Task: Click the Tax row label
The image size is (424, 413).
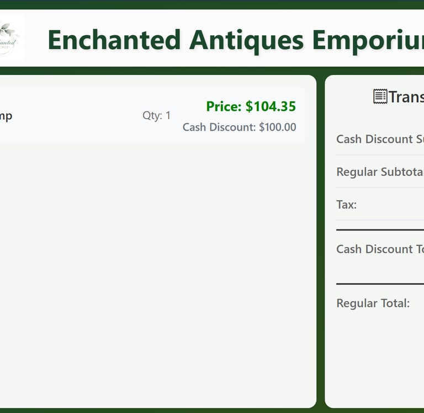Action: click(x=347, y=205)
